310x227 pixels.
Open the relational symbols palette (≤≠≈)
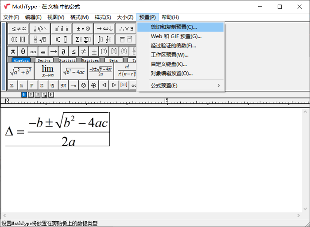[x=19, y=29]
